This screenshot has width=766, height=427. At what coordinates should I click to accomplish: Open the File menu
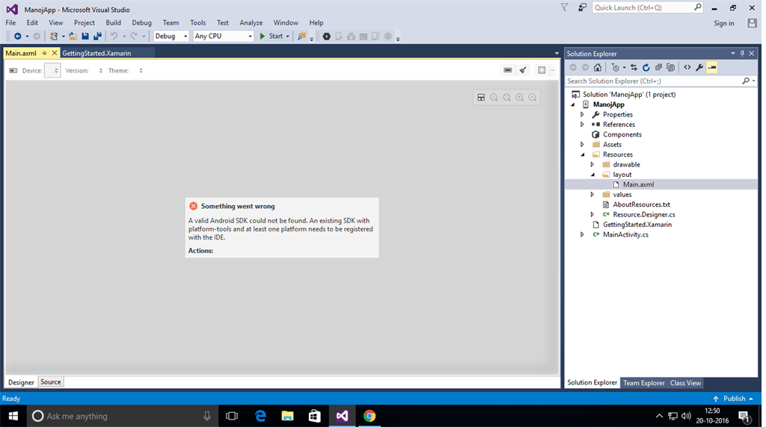tap(10, 22)
